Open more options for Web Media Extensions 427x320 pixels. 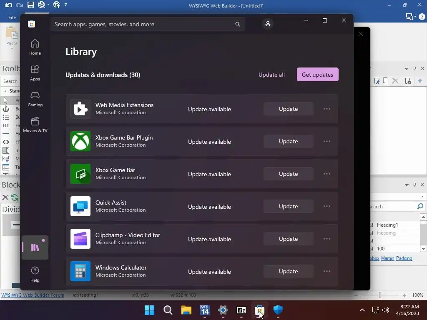coord(327,109)
